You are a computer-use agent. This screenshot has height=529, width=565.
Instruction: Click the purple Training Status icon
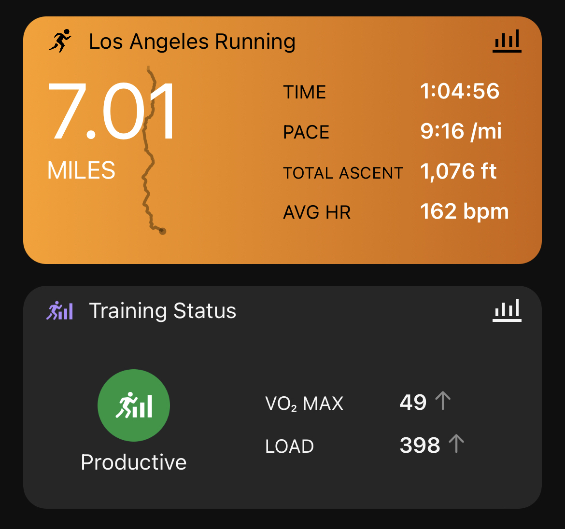tap(60, 310)
